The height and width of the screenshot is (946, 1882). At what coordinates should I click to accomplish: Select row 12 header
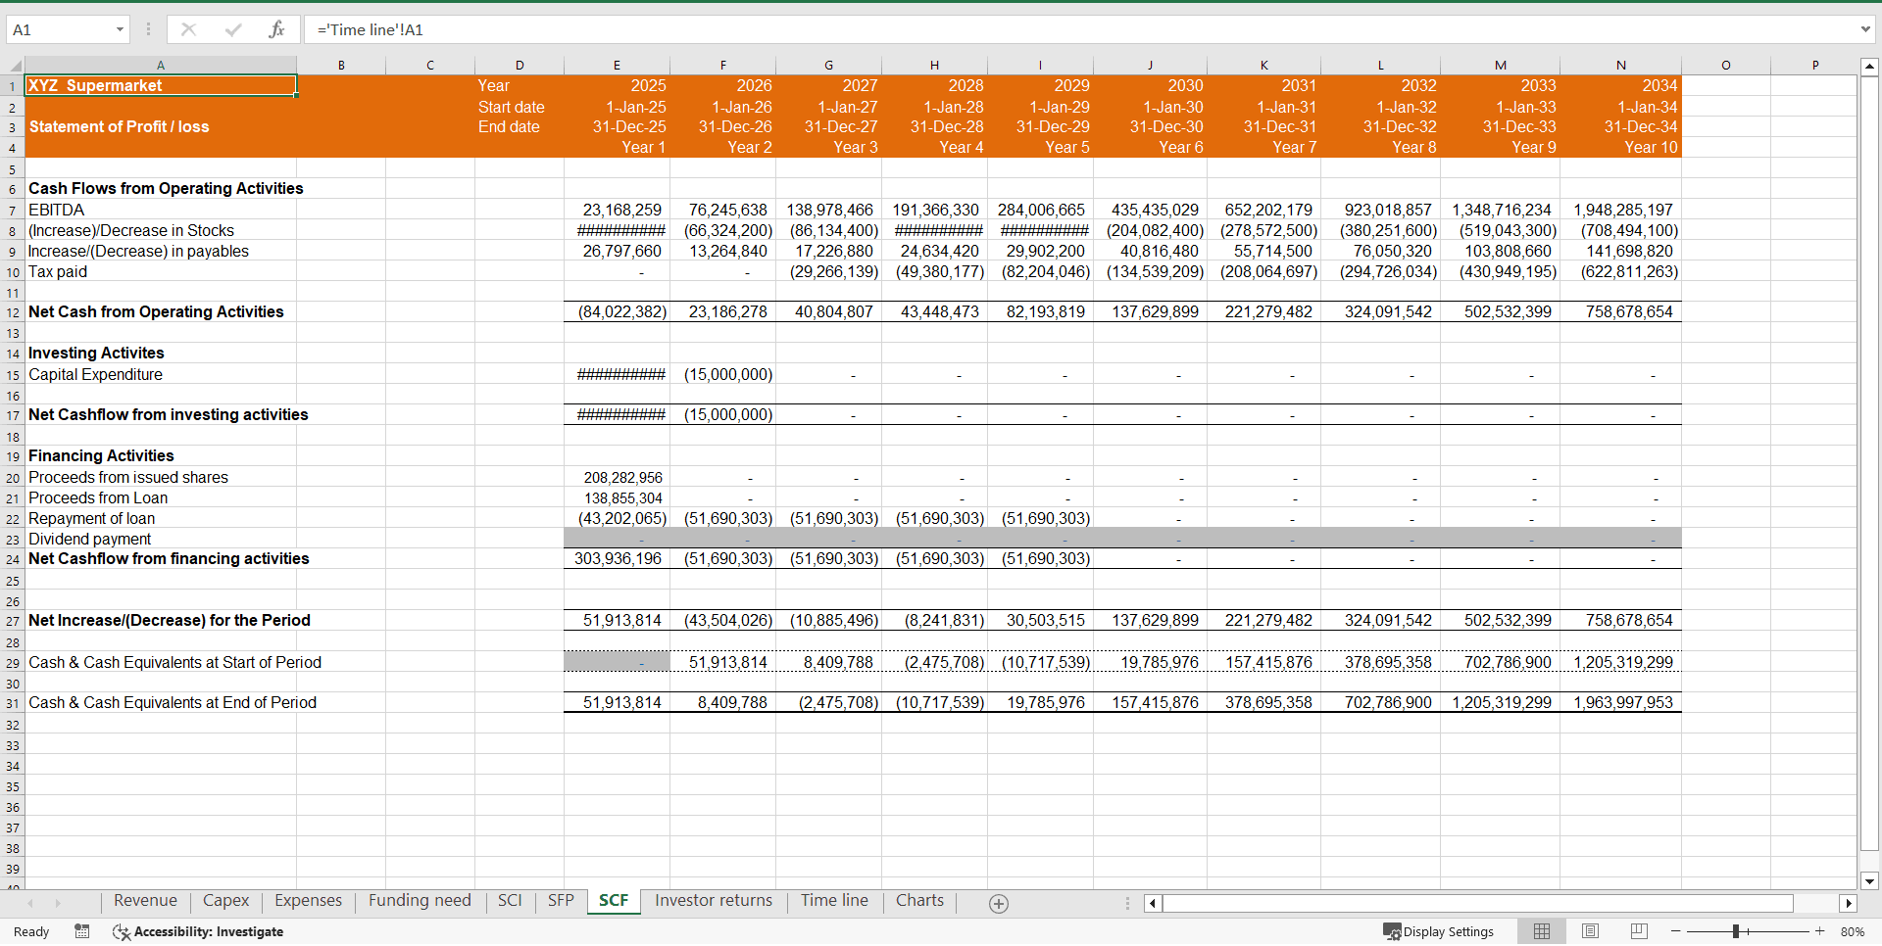pos(13,312)
